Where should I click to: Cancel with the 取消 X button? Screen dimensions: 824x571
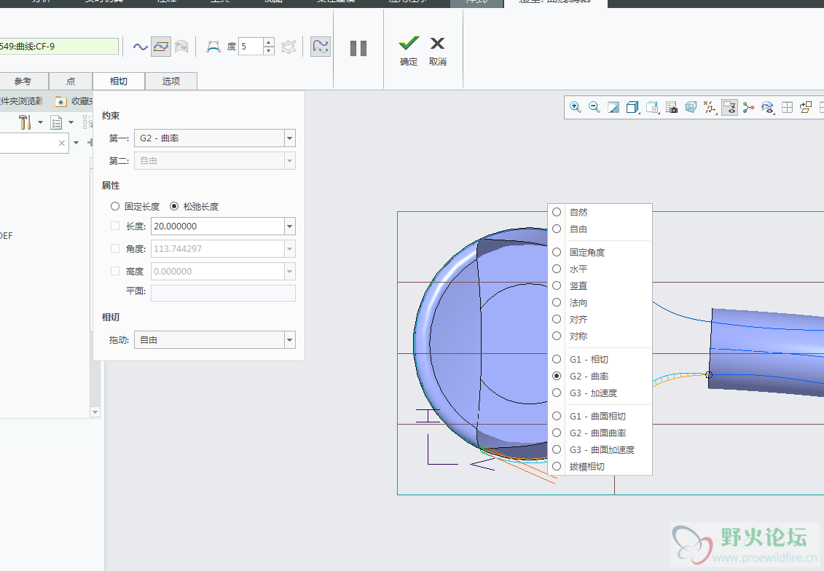pos(438,50)
